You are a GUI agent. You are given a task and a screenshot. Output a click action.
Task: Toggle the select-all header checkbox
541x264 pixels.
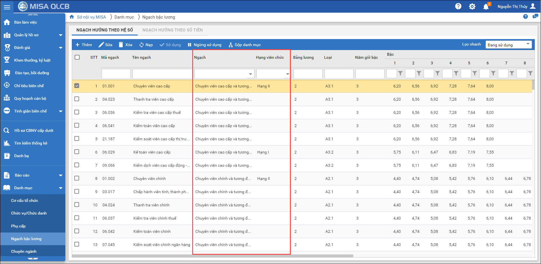pyautogui.click(x=77, y=57)
